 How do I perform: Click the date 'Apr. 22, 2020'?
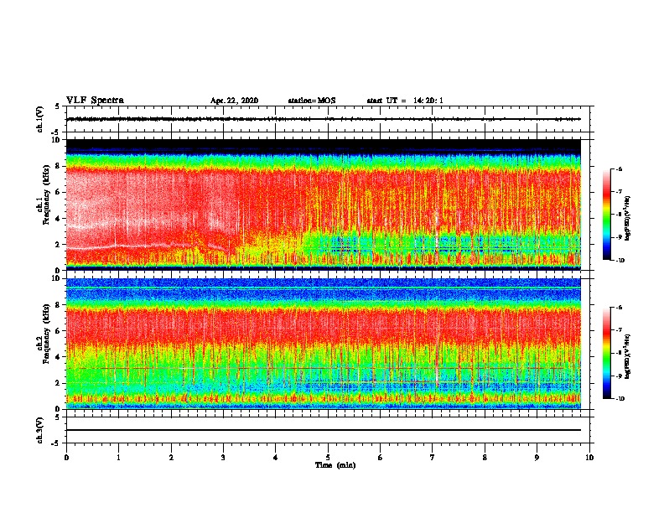coord(234,101)
